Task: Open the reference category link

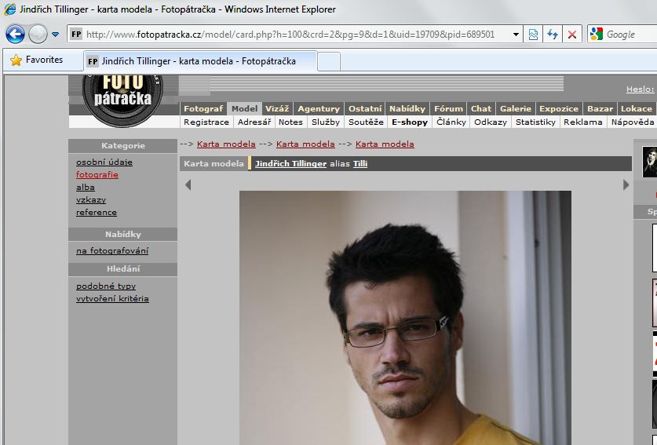Action: 97,213
